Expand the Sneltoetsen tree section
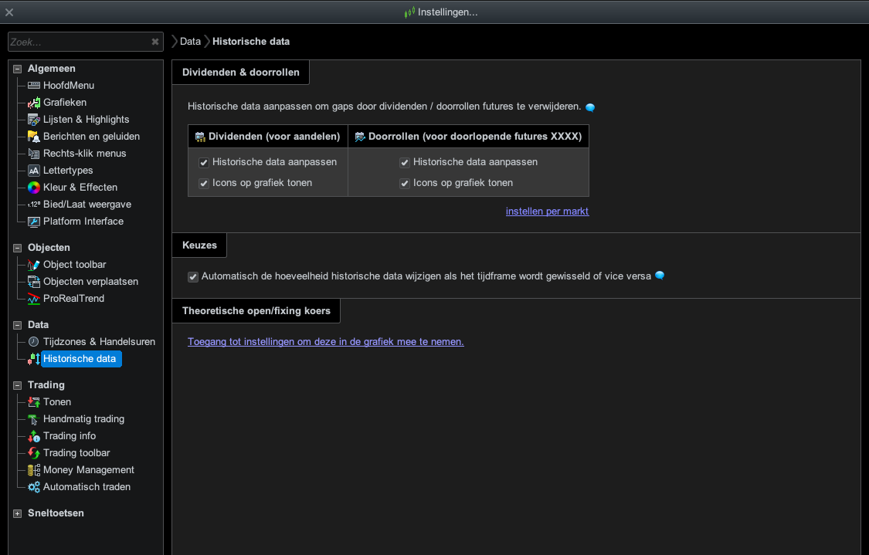This screenshot has width=869, height=555. pos(18,513)
